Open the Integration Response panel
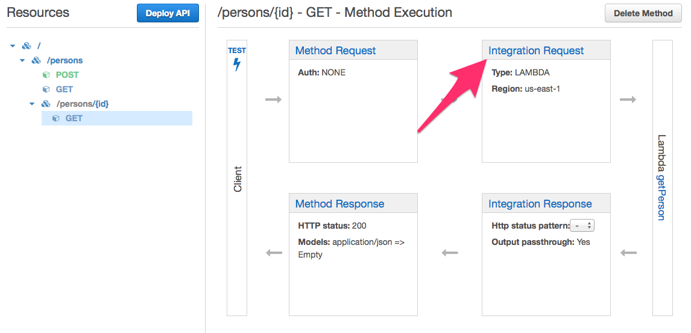The width and height of the screenshot is (691, 333). pos(540,204)
